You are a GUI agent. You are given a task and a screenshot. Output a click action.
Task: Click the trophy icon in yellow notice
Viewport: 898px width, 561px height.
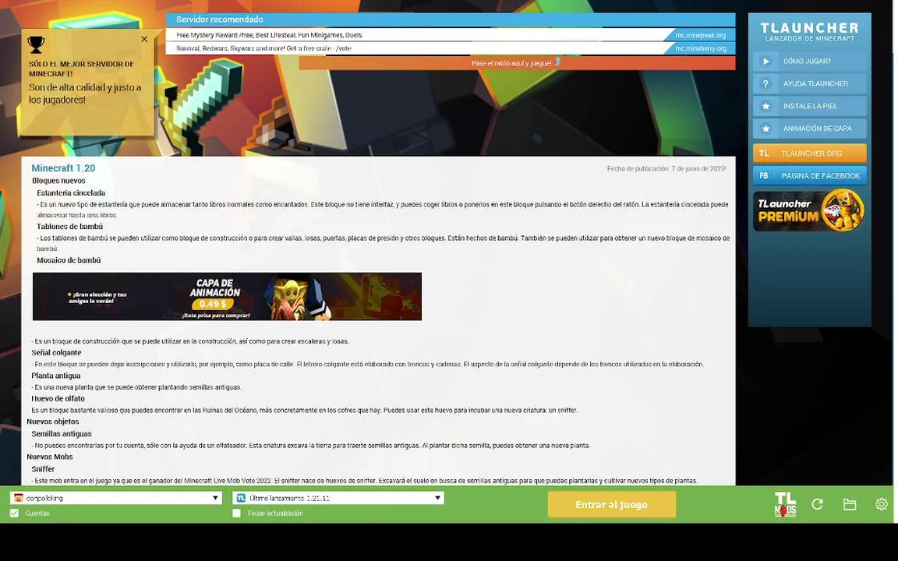pyautogui.click(x=36, y=44)
